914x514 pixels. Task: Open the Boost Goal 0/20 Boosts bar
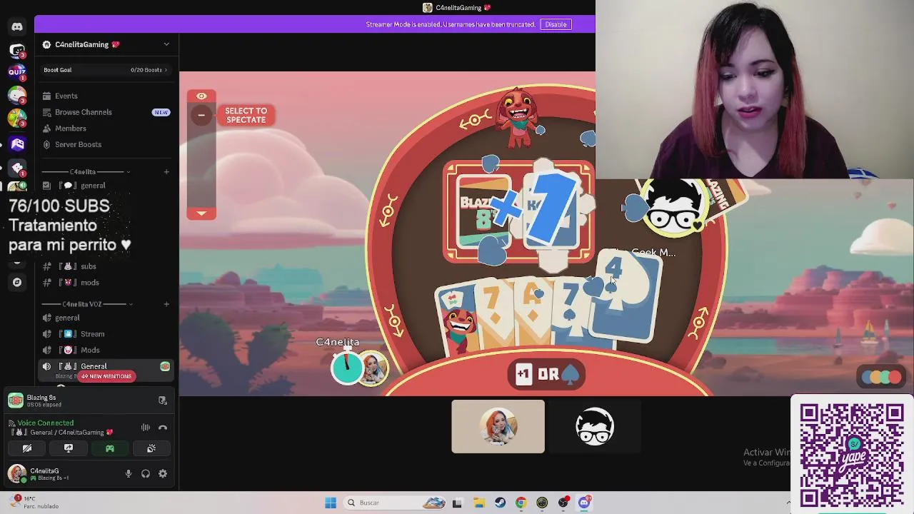tap(106, 70)
